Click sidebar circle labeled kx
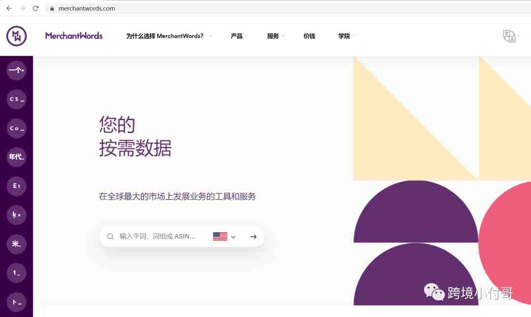This screenshot has width=531, height=317. coord(16,215)
